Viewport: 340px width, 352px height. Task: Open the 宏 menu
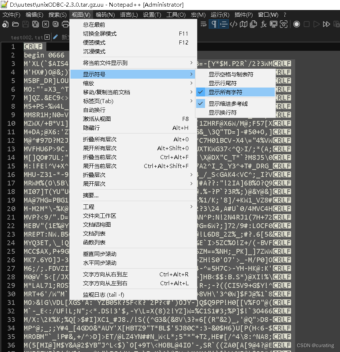(198, 15)
